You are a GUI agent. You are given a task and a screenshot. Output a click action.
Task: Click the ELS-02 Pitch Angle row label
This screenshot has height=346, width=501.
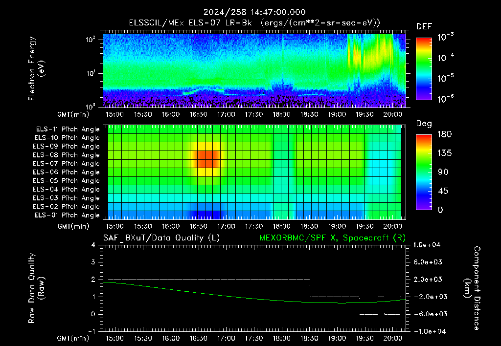pos(67,207)
